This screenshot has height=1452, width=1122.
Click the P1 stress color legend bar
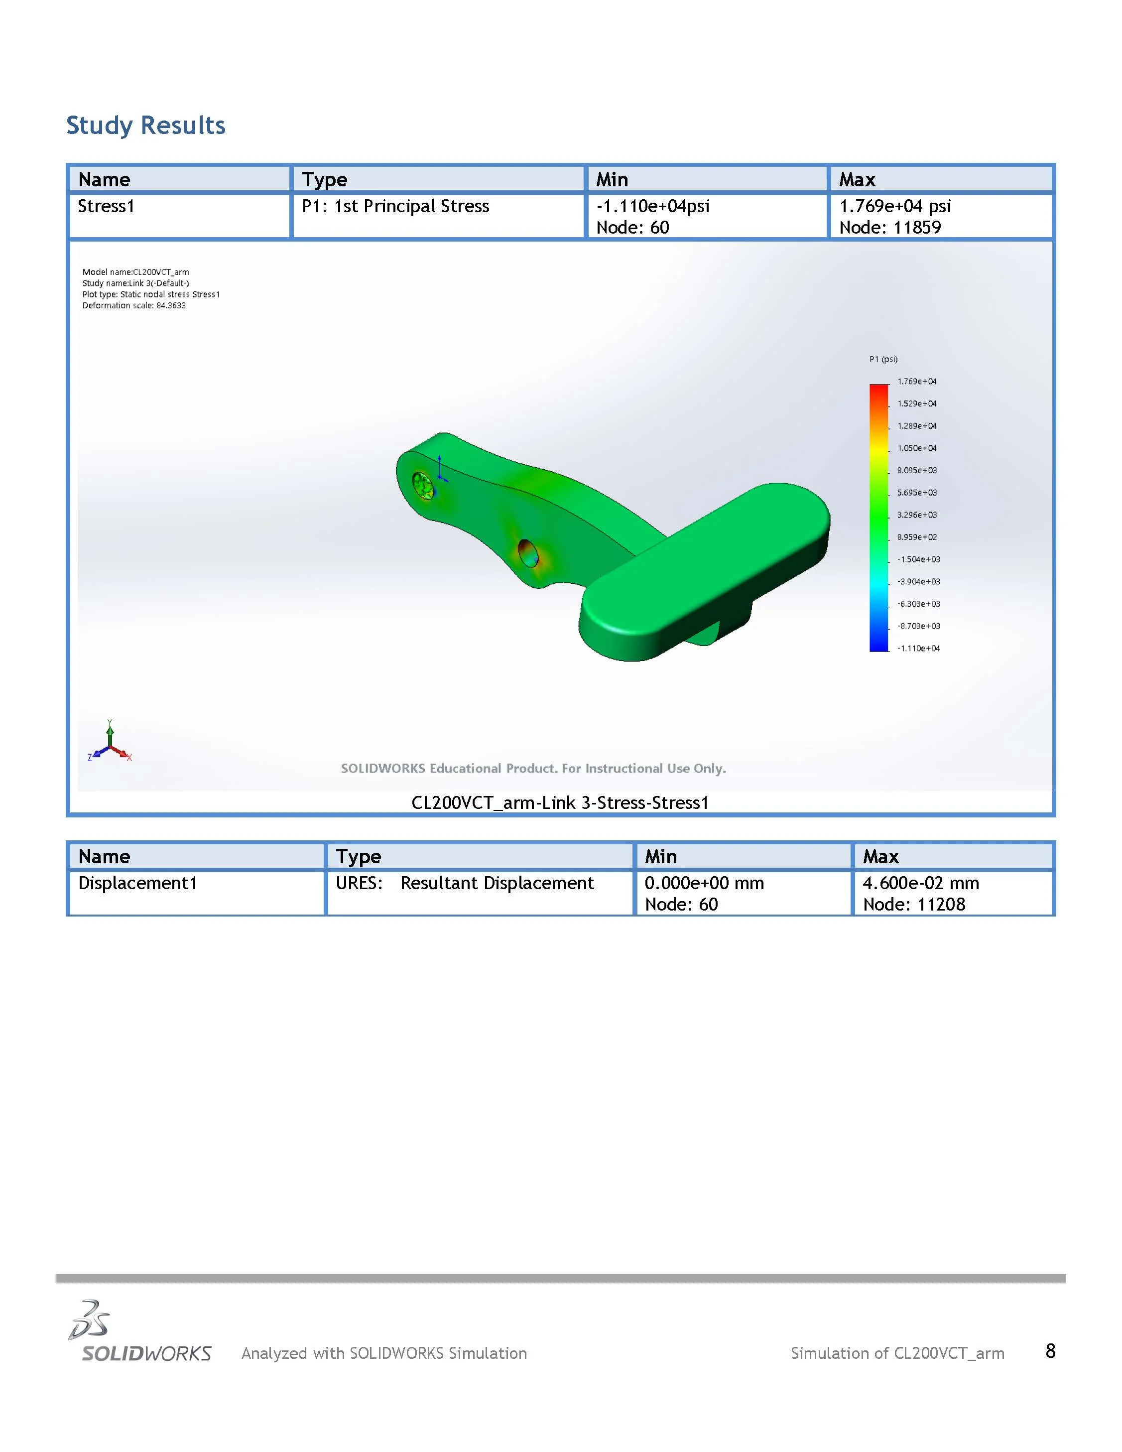878,517
